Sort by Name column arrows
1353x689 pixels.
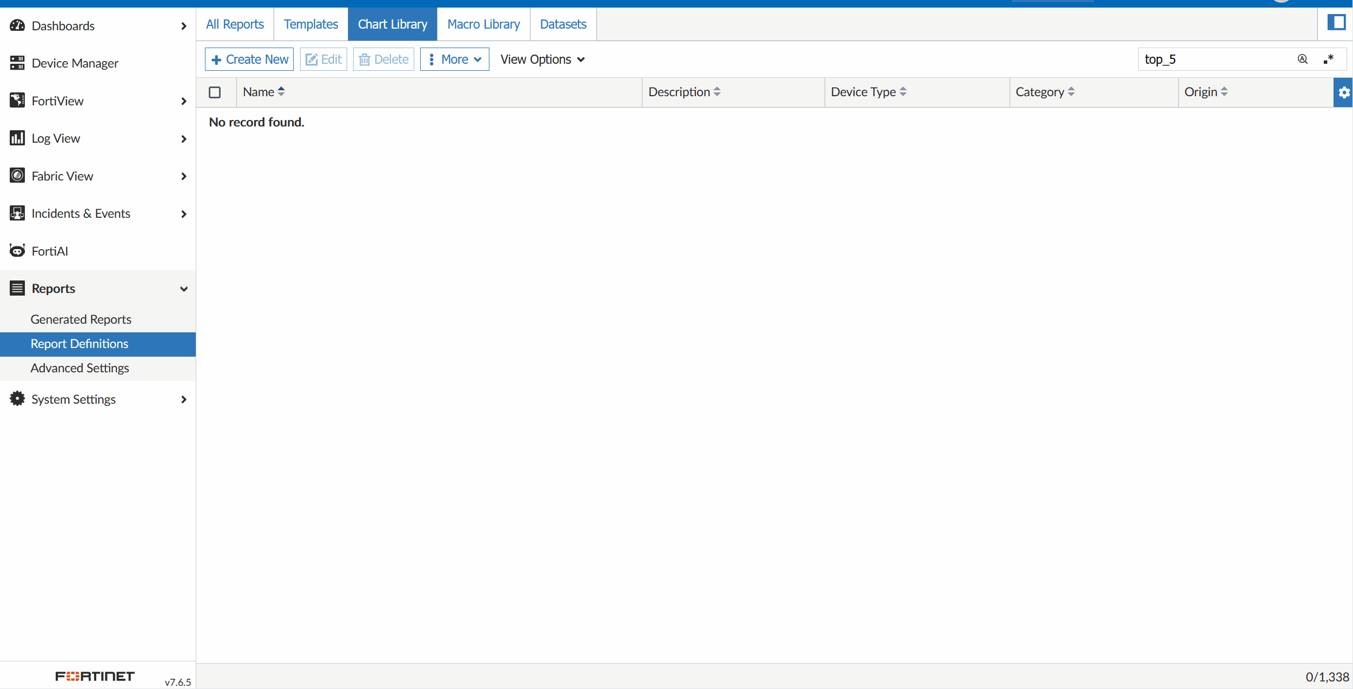(281, 92)
